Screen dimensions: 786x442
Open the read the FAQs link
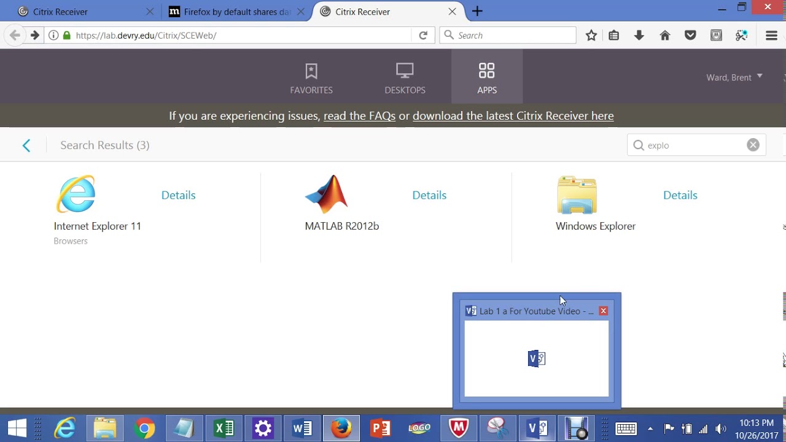[x=359, y=115]
